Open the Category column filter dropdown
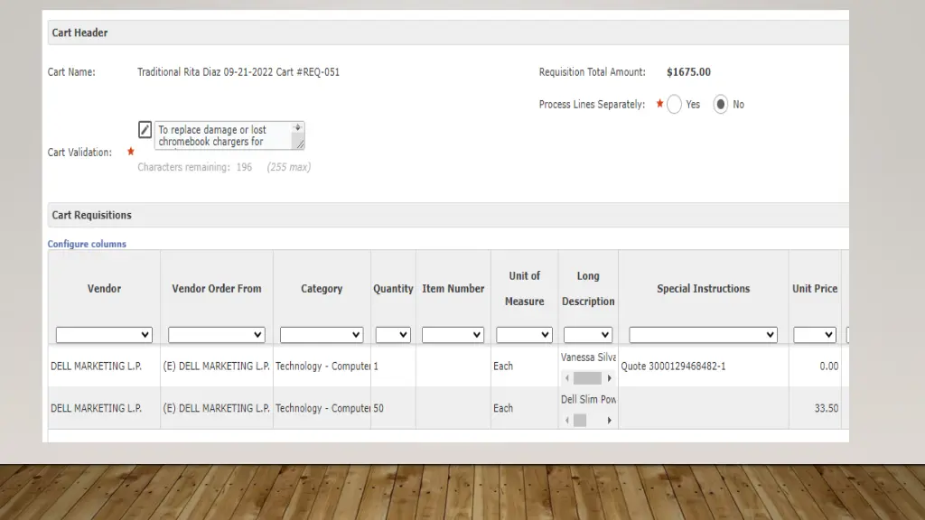The image size is (925, 520). [x=322, y=335]
